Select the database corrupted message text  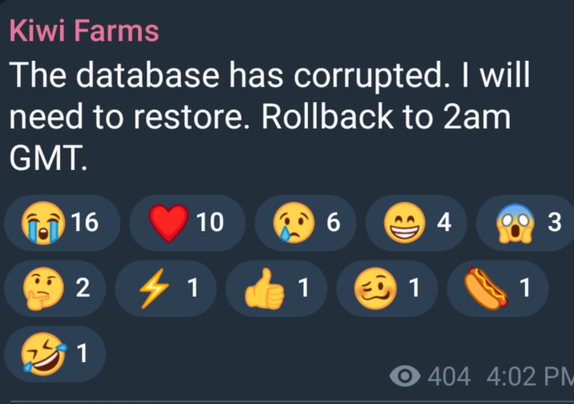(270, 116)
